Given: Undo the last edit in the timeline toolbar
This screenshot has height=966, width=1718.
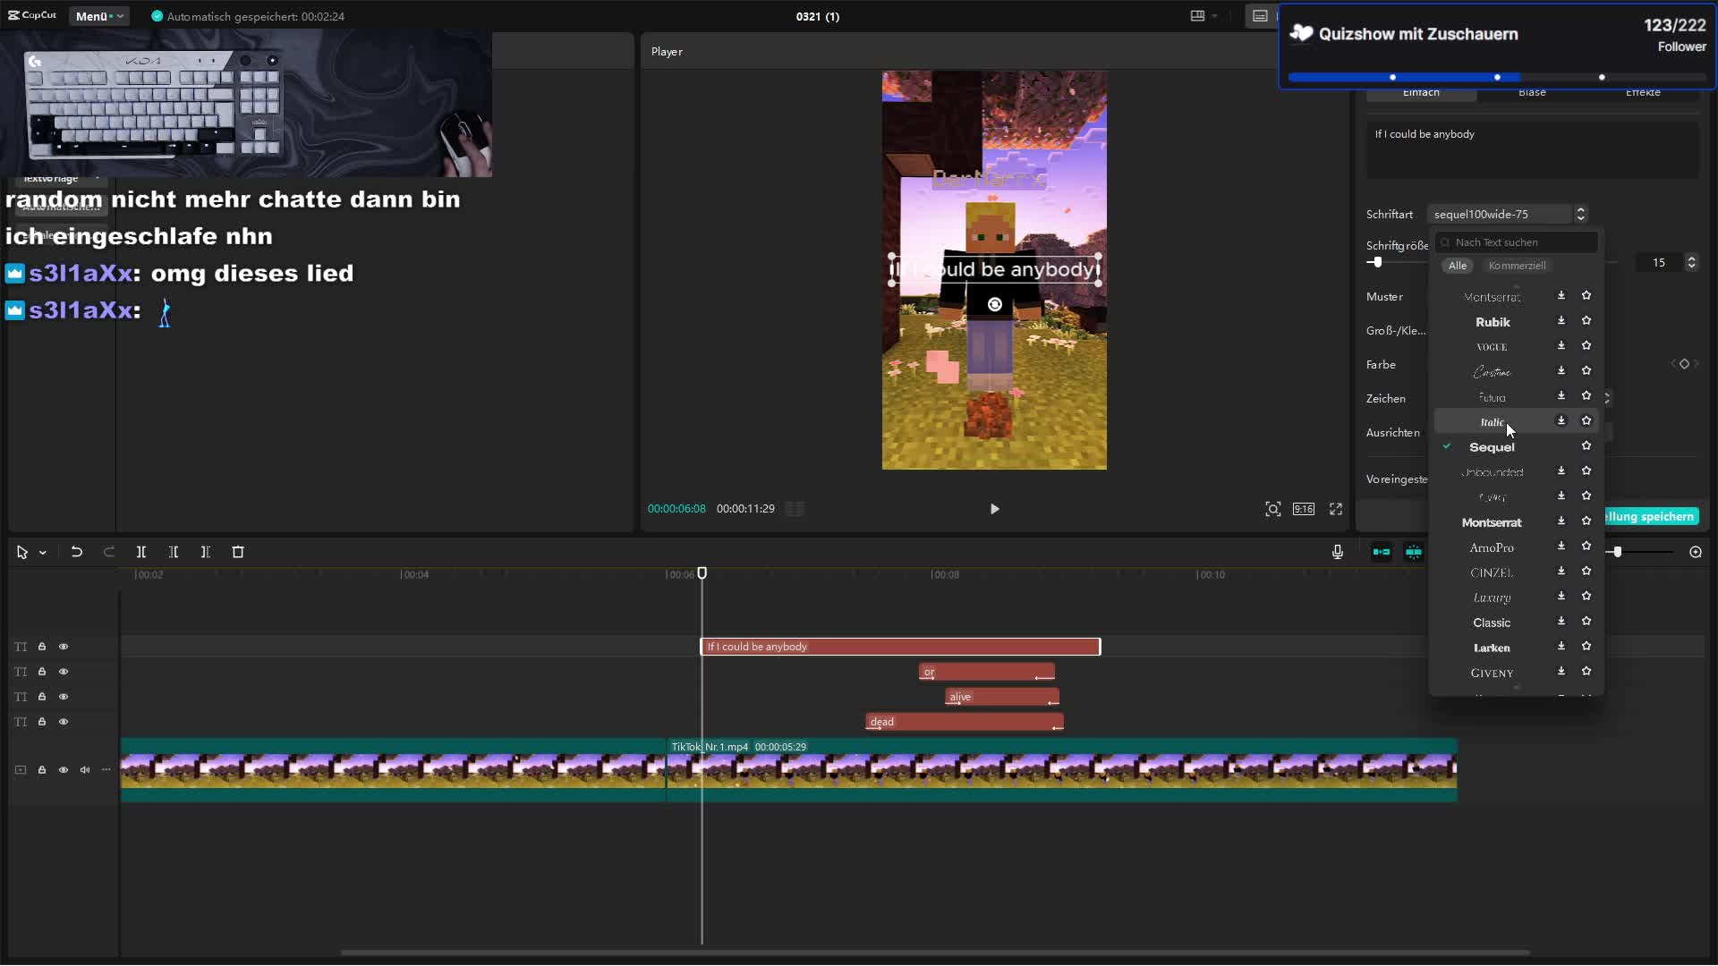Looking at the screenshot, I should (77, 553).
